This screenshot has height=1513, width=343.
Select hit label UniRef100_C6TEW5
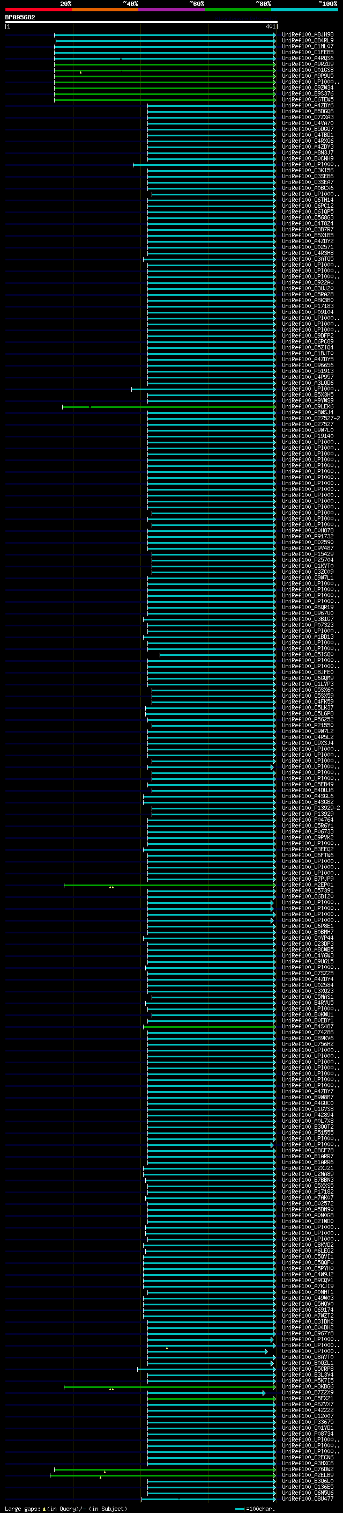(x=308, y=100)
